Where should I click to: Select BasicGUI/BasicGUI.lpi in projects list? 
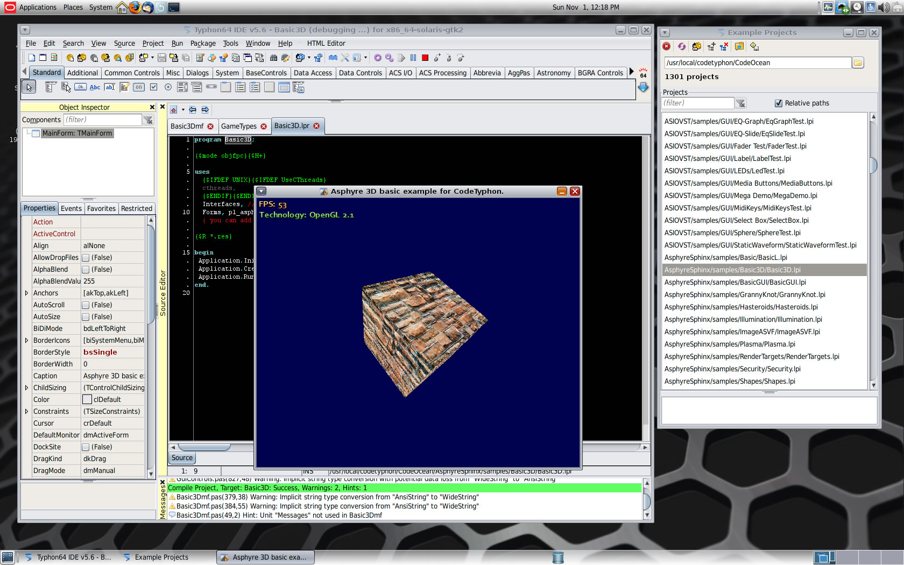coord(764,282)
